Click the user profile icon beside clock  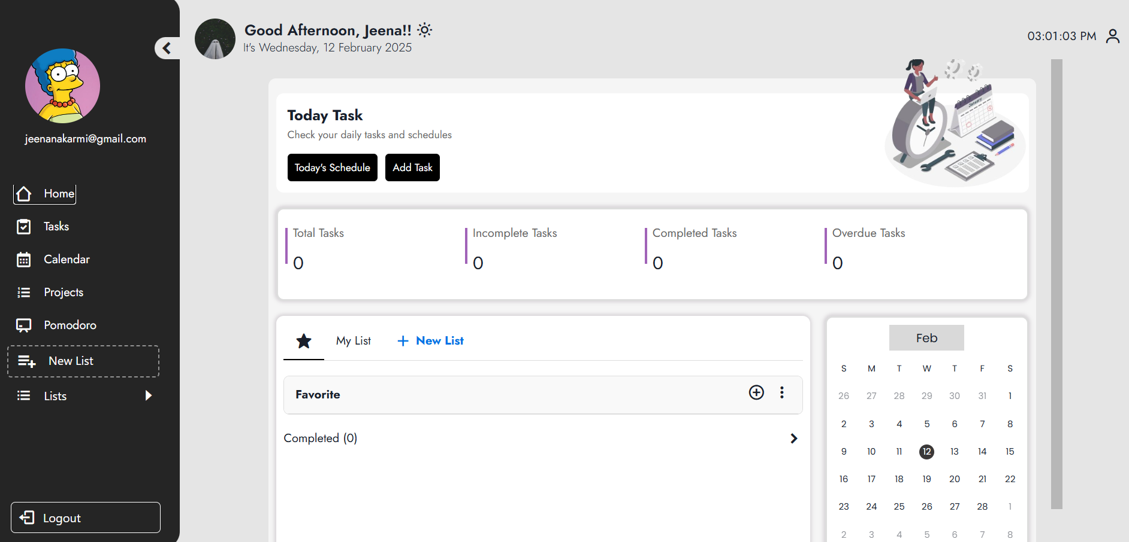coord(1112,36)
